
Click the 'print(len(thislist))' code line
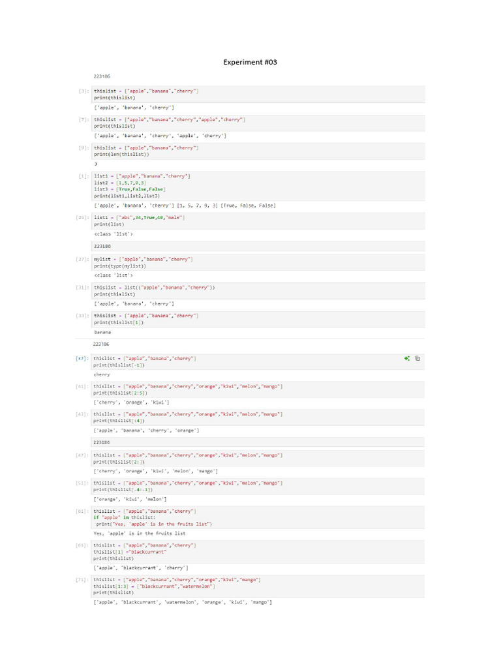tap(121, 154)
